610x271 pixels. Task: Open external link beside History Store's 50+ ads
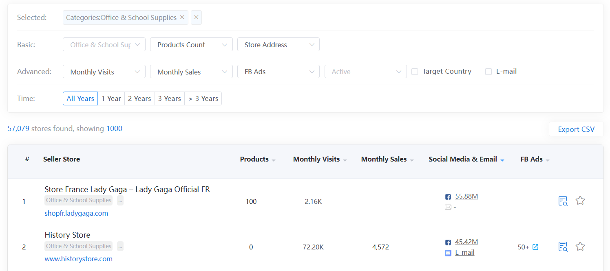click(536, 247)
